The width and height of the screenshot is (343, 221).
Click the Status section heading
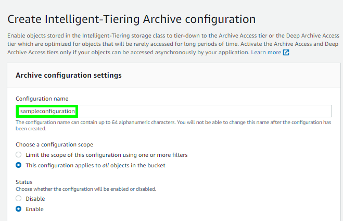pos(24,182)
